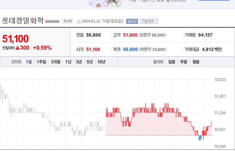Click the 전일대비 label
235x151 pixels.
(8, 48)
